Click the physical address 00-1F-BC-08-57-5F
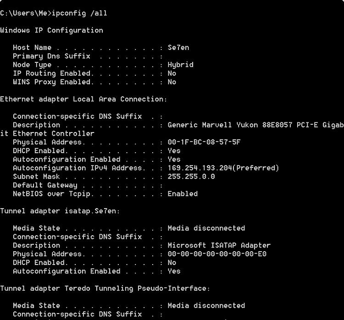 tap(204, 142)
